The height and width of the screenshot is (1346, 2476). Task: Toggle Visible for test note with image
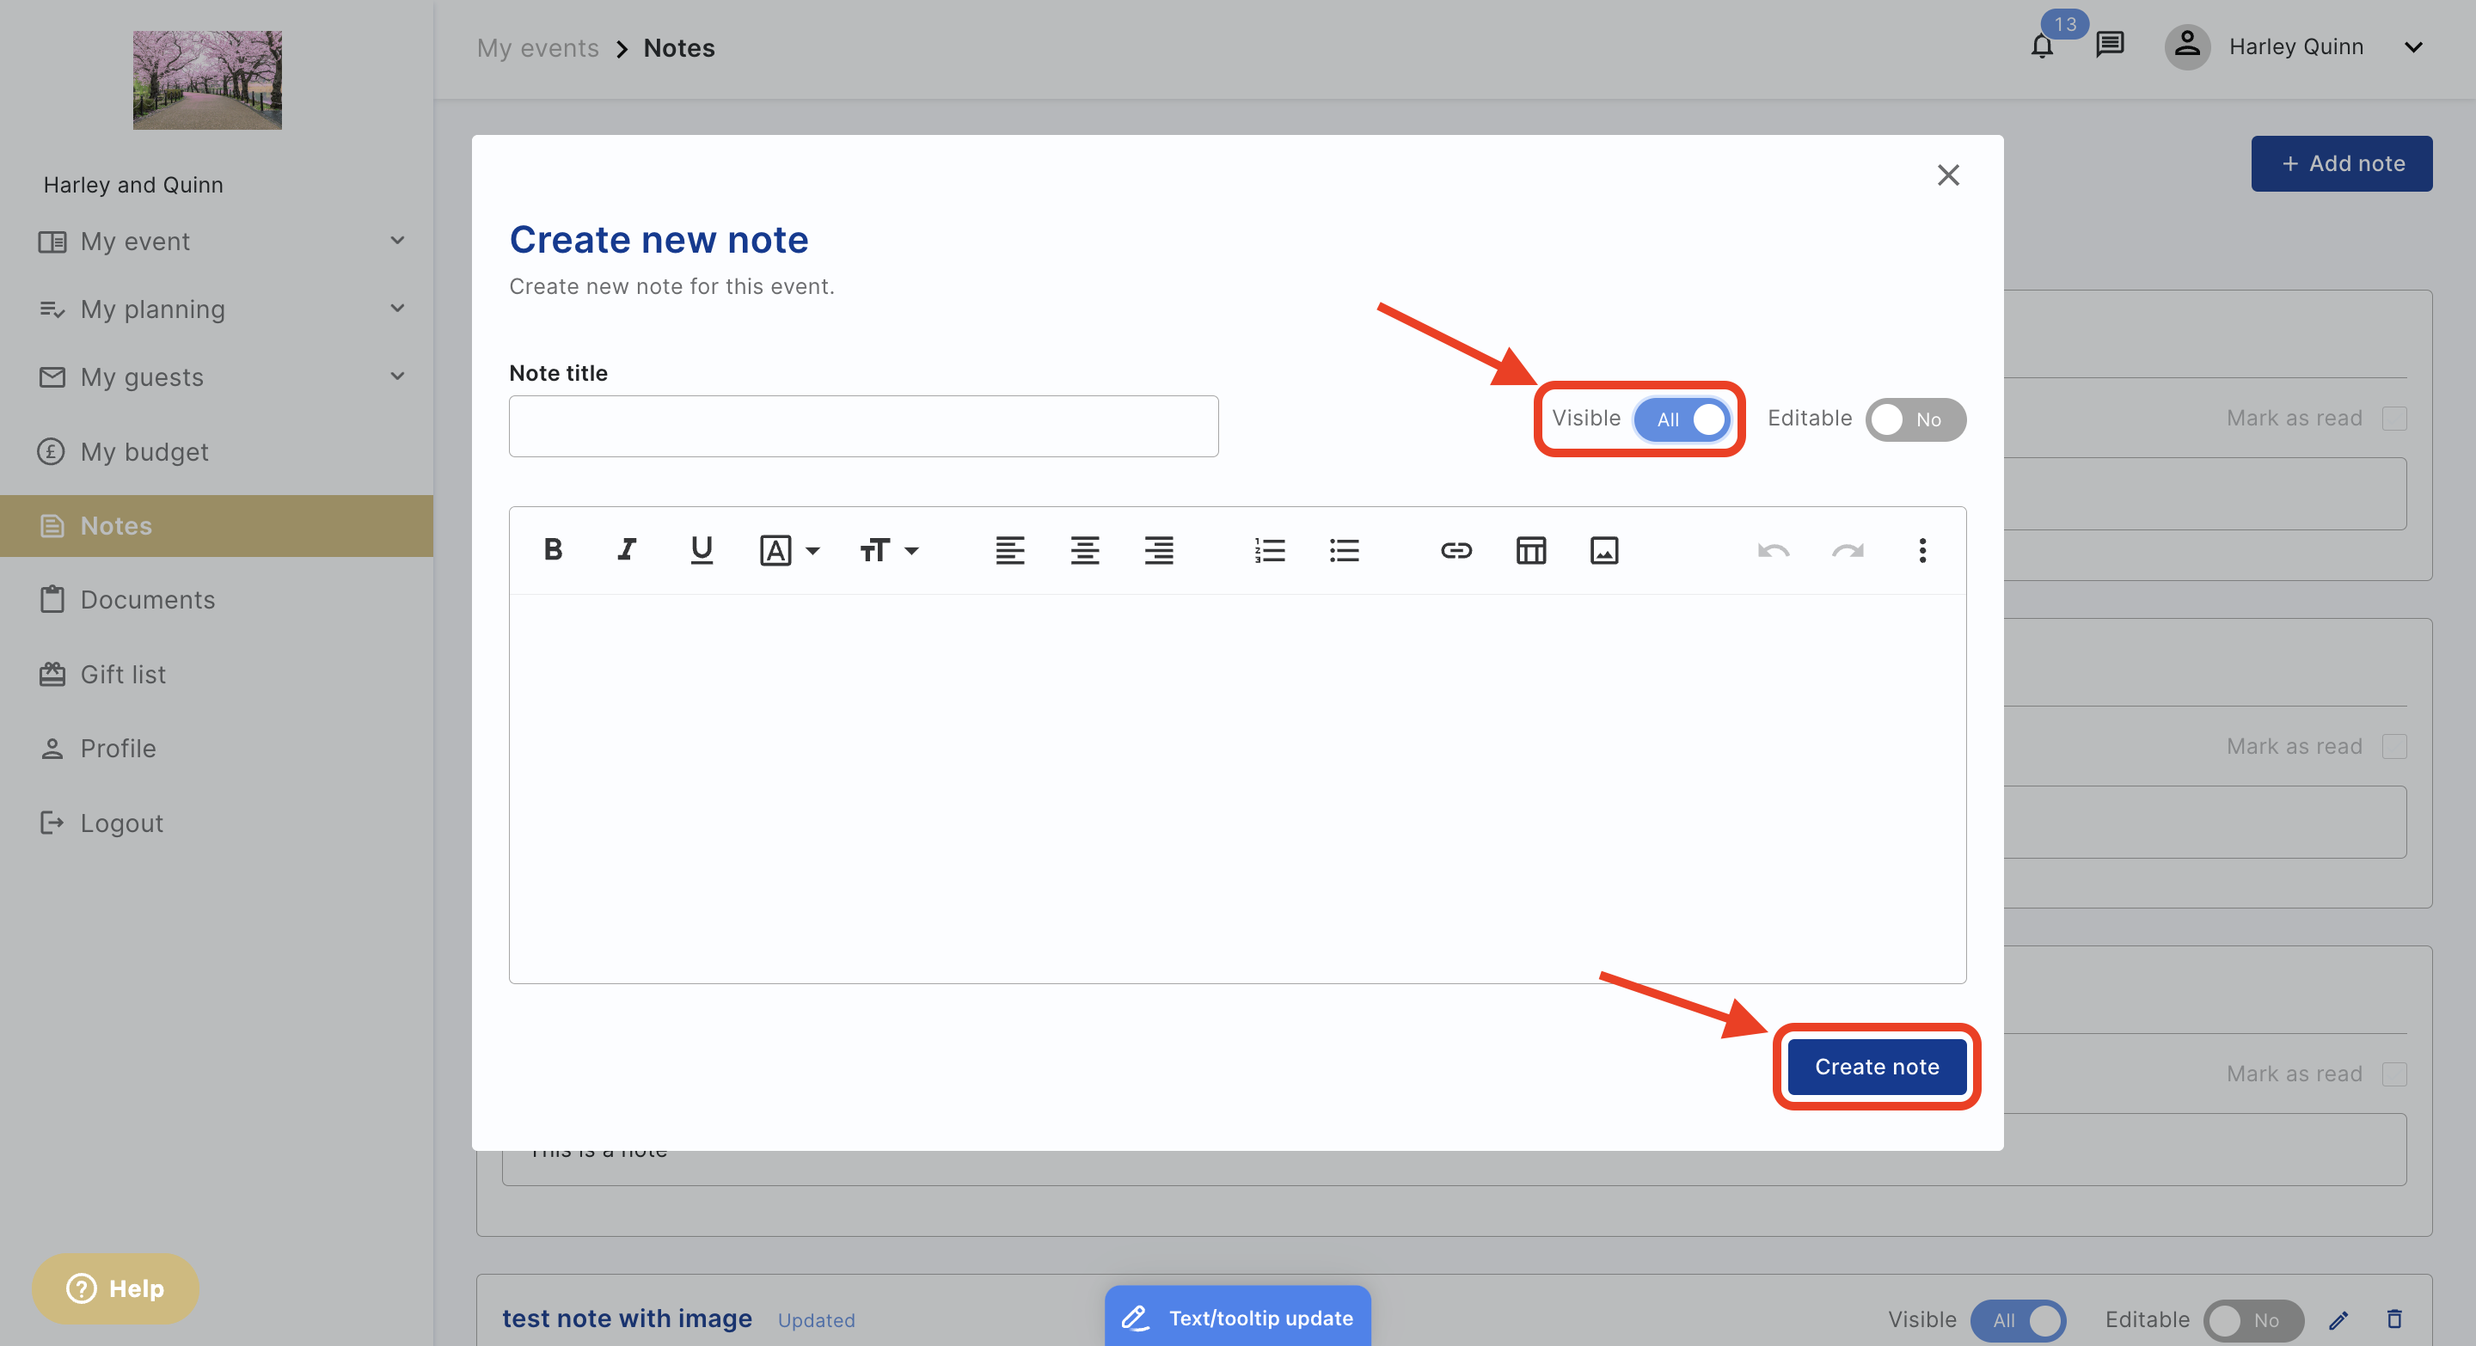pos(2018,1320)
